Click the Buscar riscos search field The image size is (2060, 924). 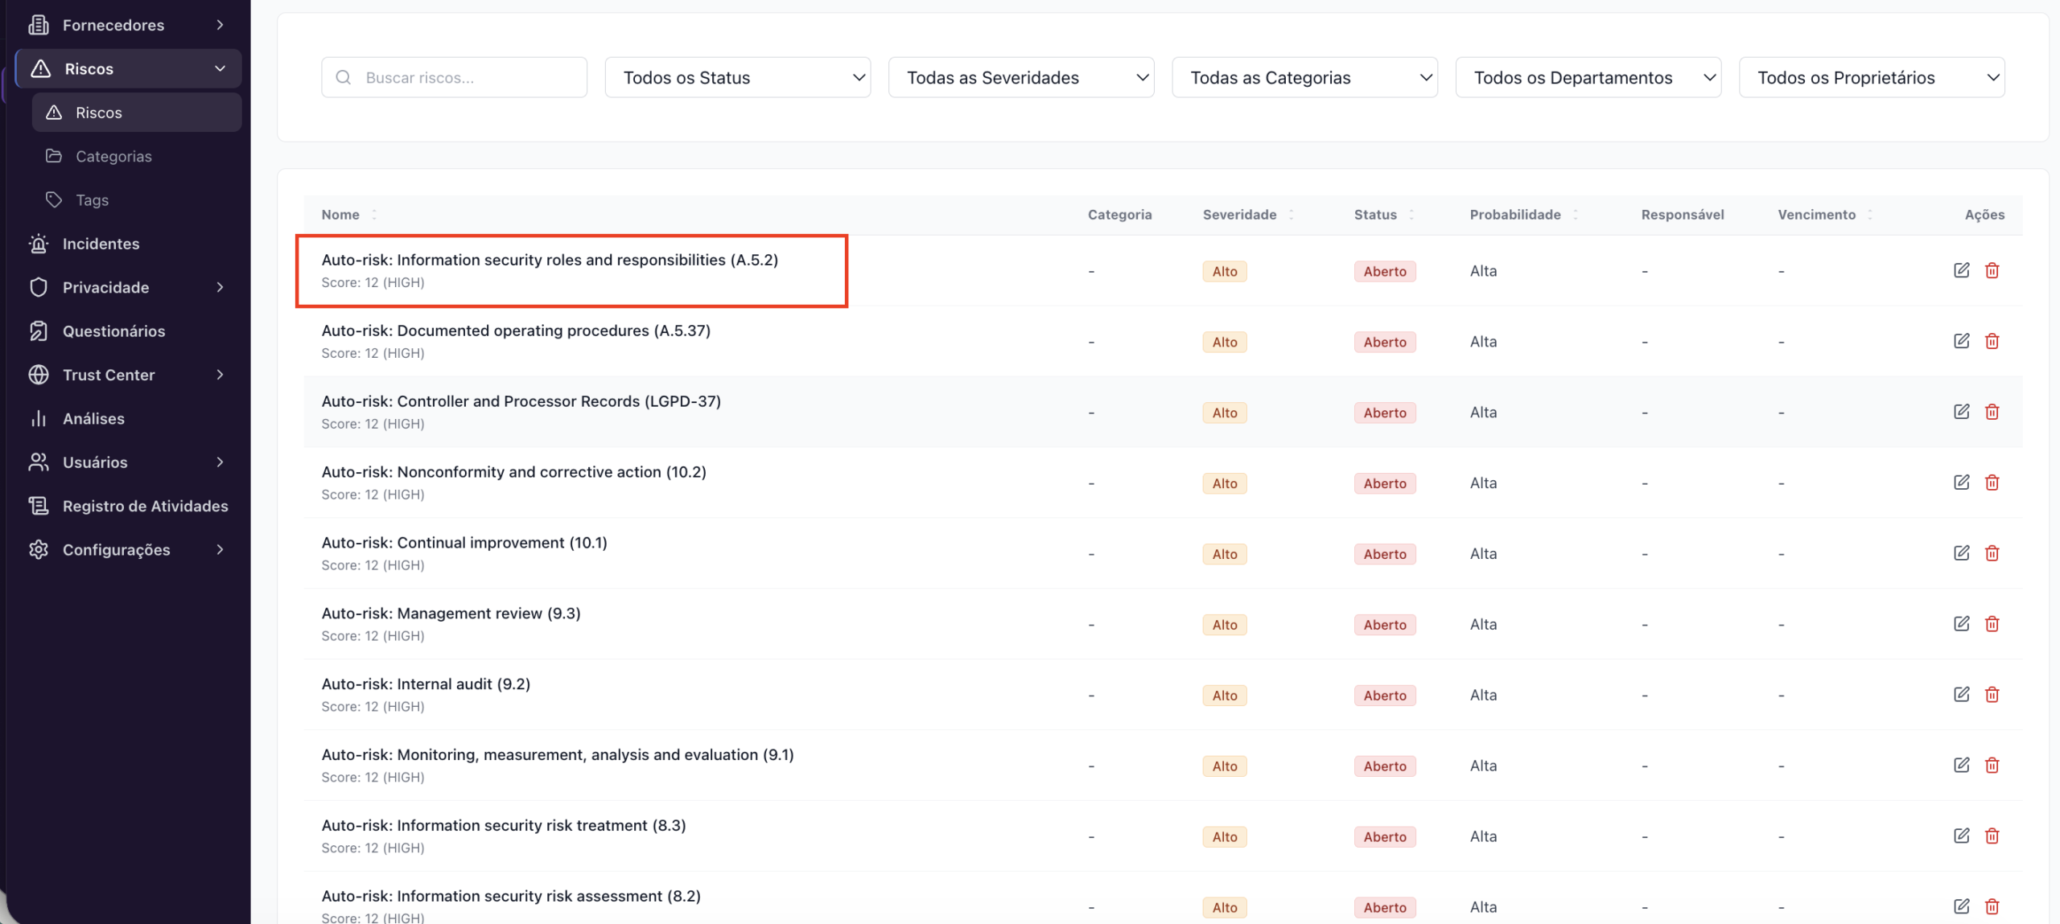click(454, 77)
